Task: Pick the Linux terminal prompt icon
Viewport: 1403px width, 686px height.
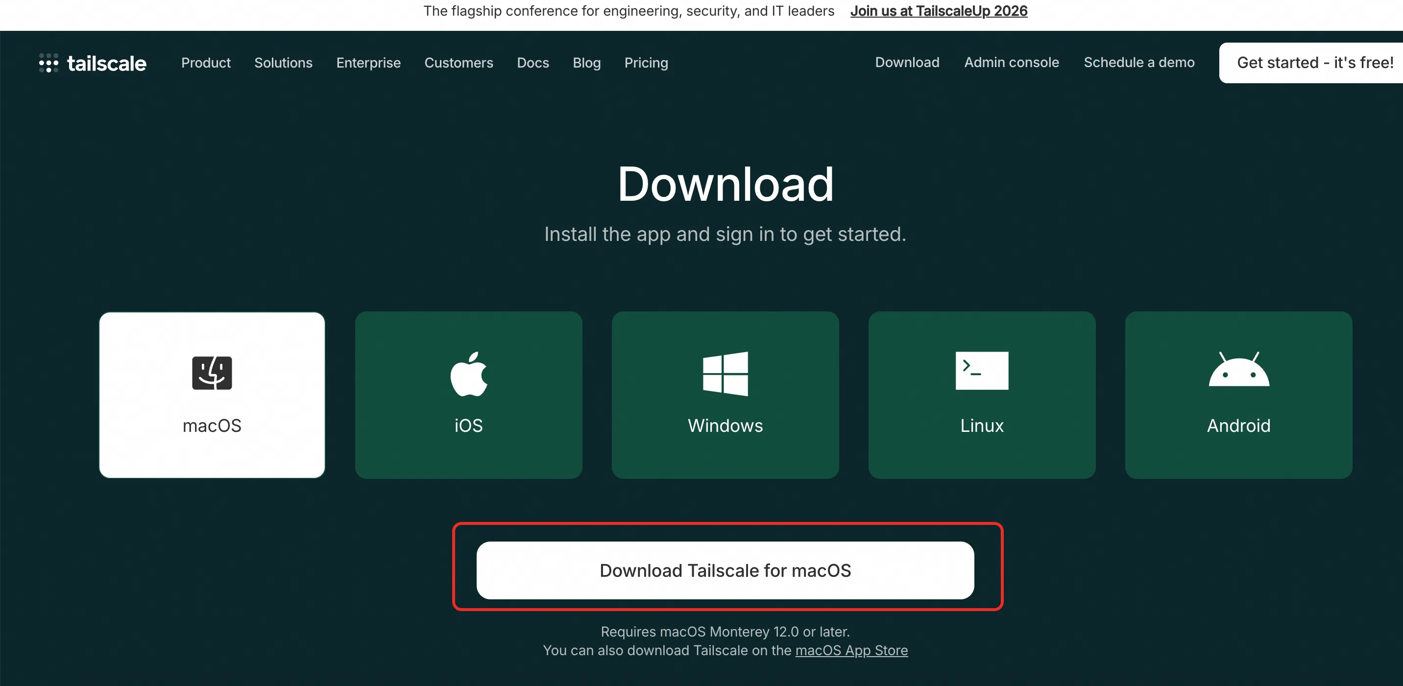Action: pyautogui.click(x=981, y=371)
